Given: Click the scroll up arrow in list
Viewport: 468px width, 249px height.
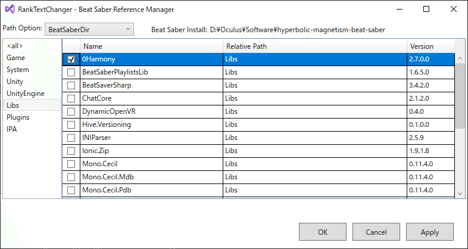Looking at the screenshot, I should [460, 45].
